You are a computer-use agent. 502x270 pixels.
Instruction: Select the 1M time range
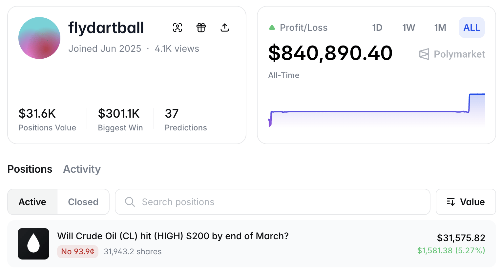440,28
